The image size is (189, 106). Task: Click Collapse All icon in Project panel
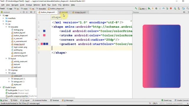[x=27, y=12]
